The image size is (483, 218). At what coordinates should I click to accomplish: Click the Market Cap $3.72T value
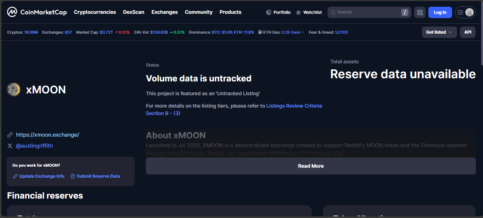tap(106, 32)
